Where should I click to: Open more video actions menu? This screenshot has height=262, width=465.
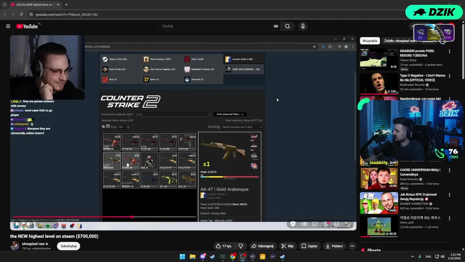pos(352,246)
